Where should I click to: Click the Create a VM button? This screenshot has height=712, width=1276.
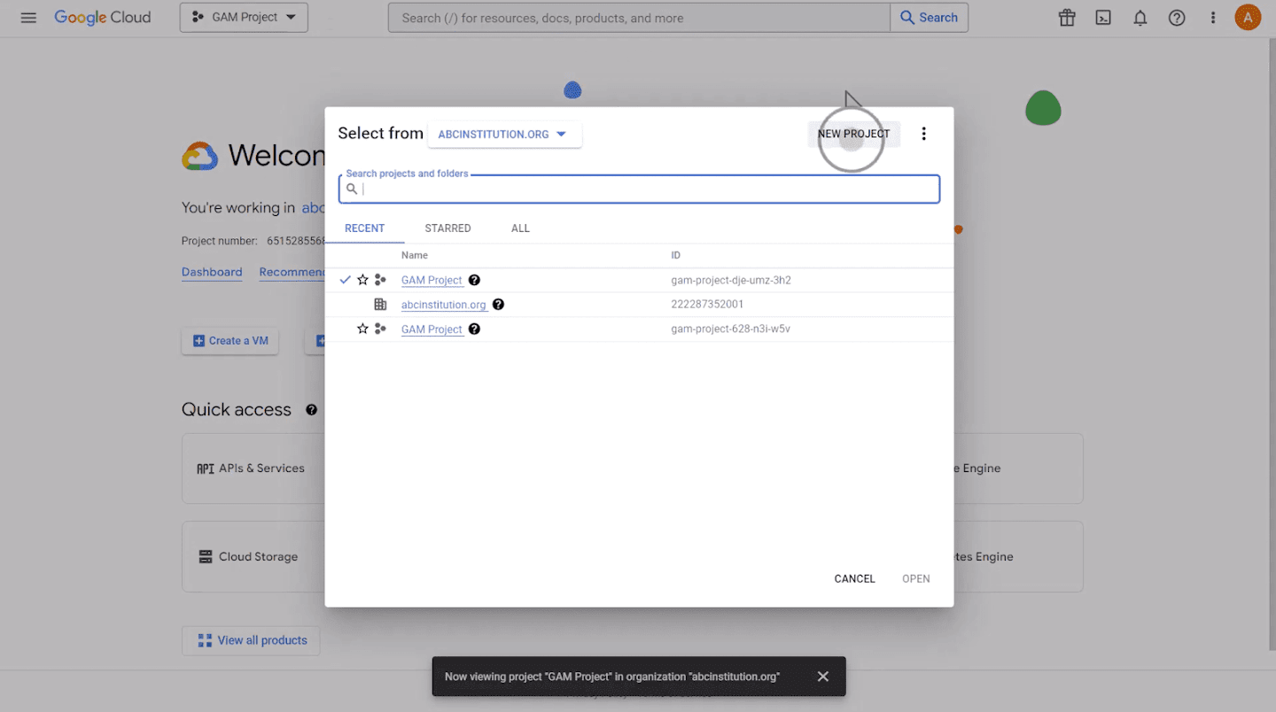click(x=230, y=341)
